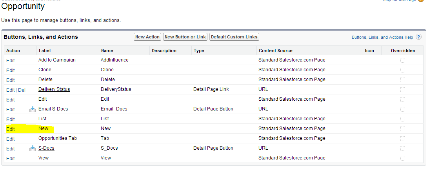Toggle Overridden checkbox in Clone row
Image resolution: width=429 pixels, height=172 pixels.
click(x=403, y=70)
